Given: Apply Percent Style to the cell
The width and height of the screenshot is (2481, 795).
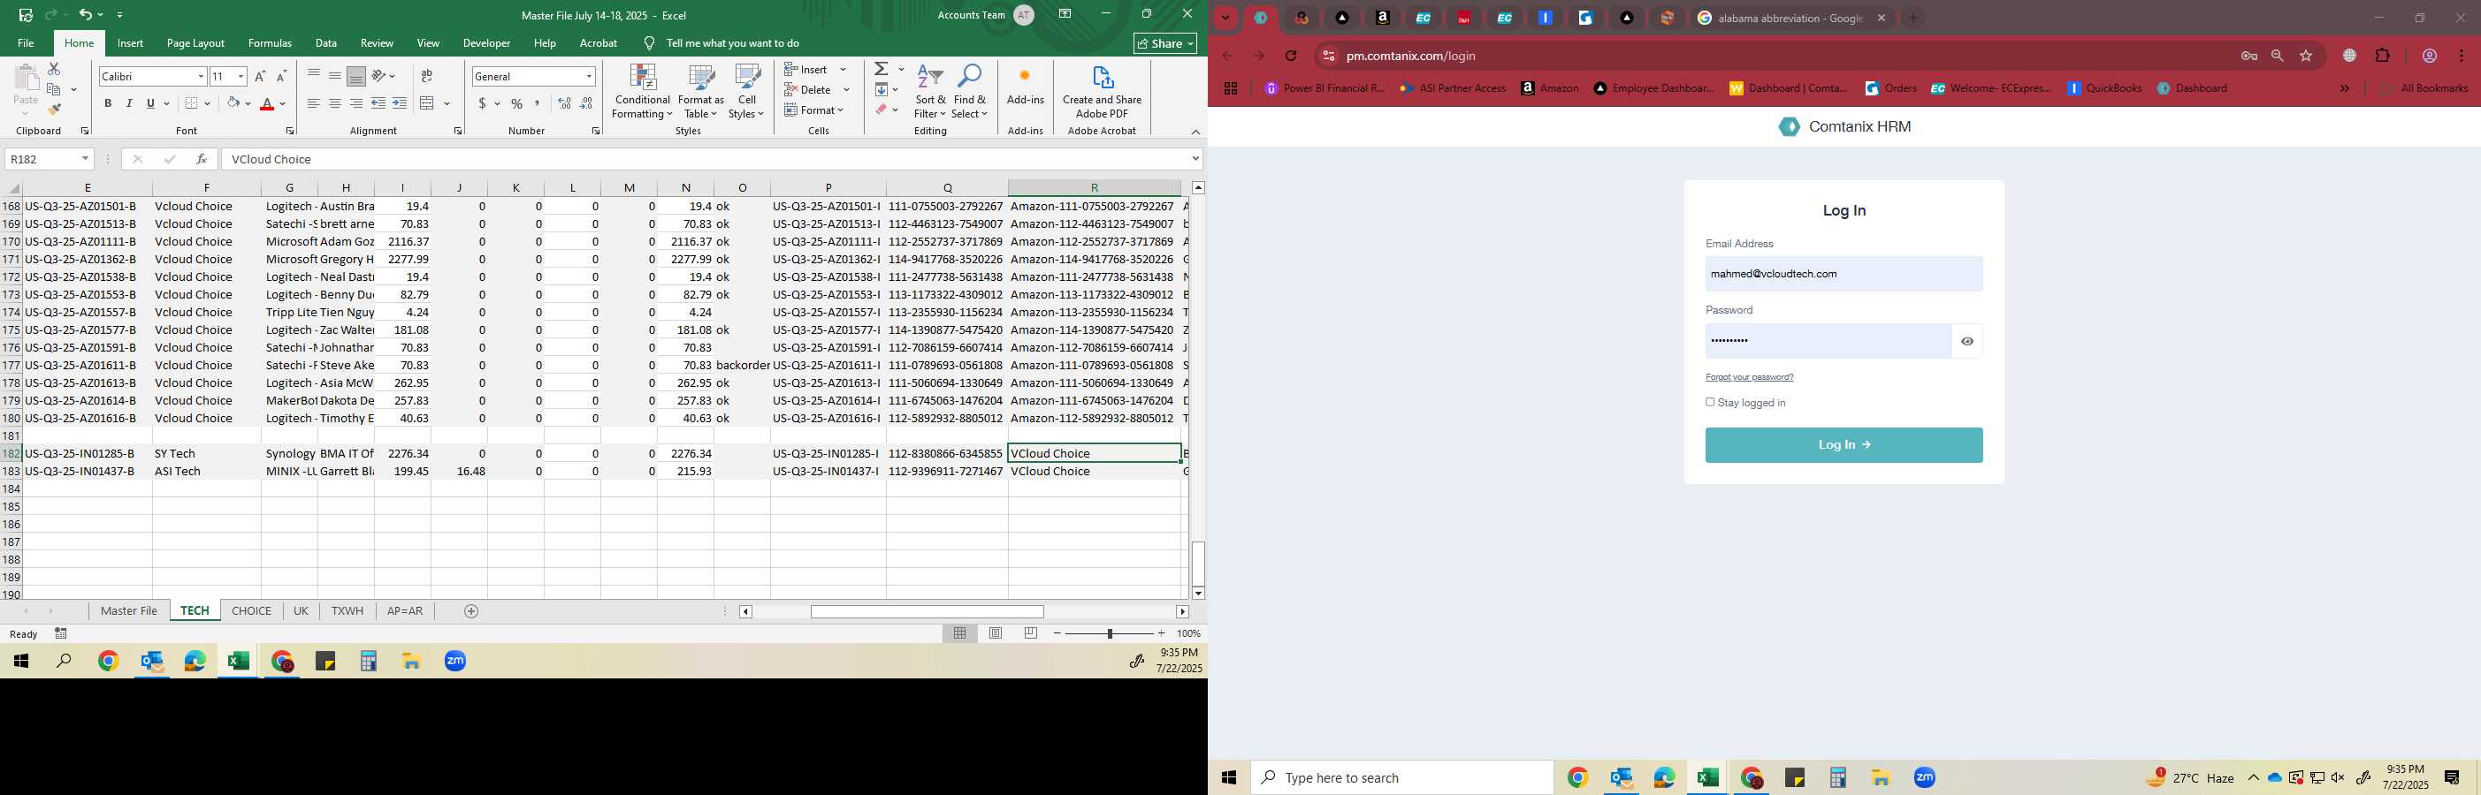Looking at the screenshot, I should click(x=517, y=103).
